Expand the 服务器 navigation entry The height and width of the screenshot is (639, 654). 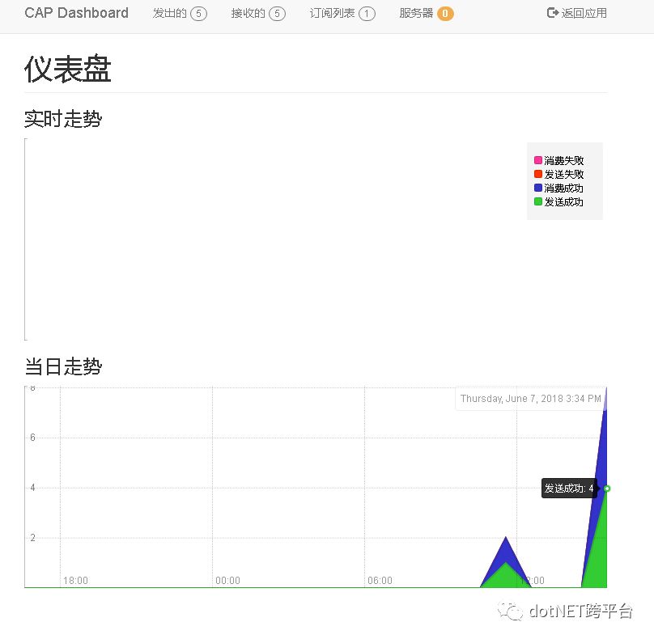pyautogui.click(x=417, y=13)
